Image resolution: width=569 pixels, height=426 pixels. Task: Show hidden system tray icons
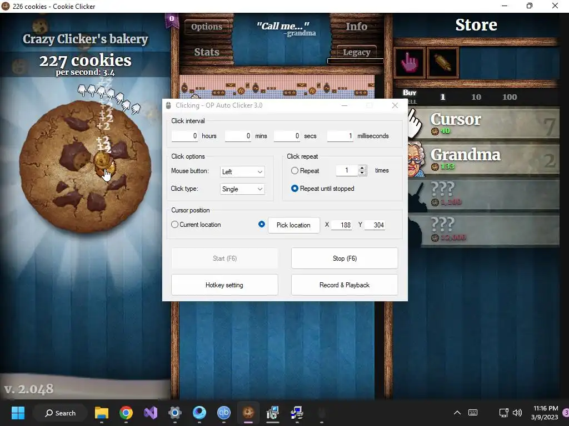pos(457,413)
